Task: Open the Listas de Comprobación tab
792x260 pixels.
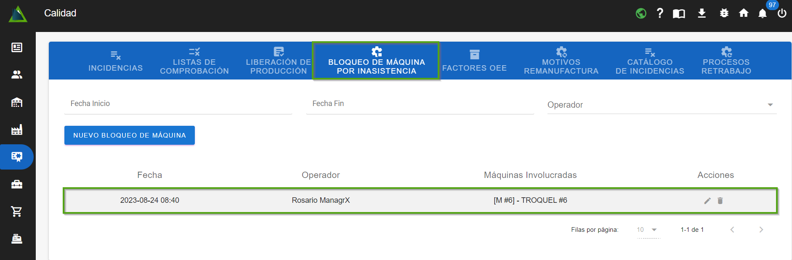Action: pyautogui.click(x=194, y=61)
